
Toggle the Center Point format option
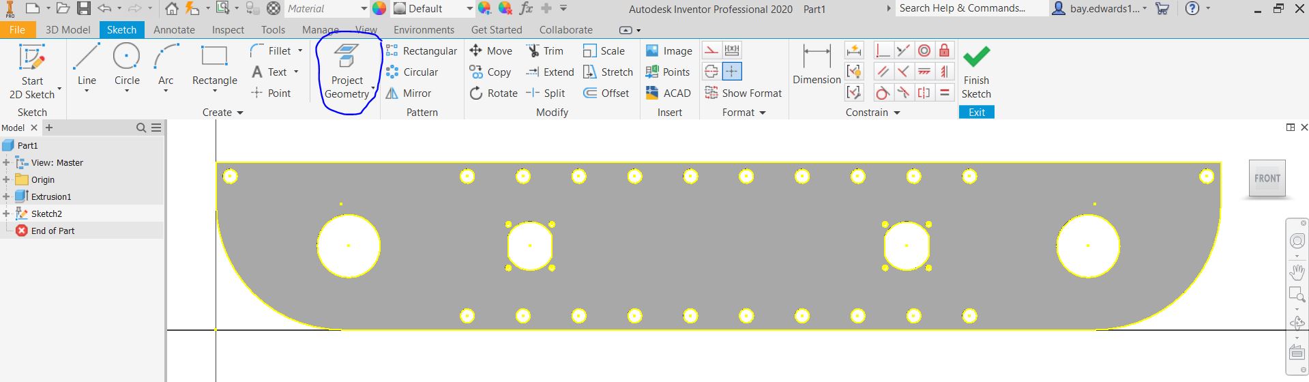(732, 72)
